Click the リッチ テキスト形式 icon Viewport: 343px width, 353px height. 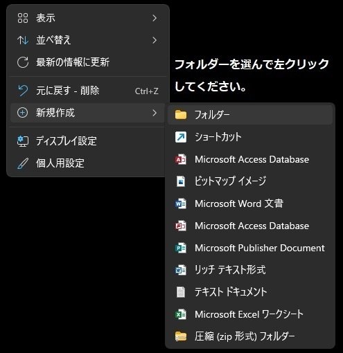(181, 270)
